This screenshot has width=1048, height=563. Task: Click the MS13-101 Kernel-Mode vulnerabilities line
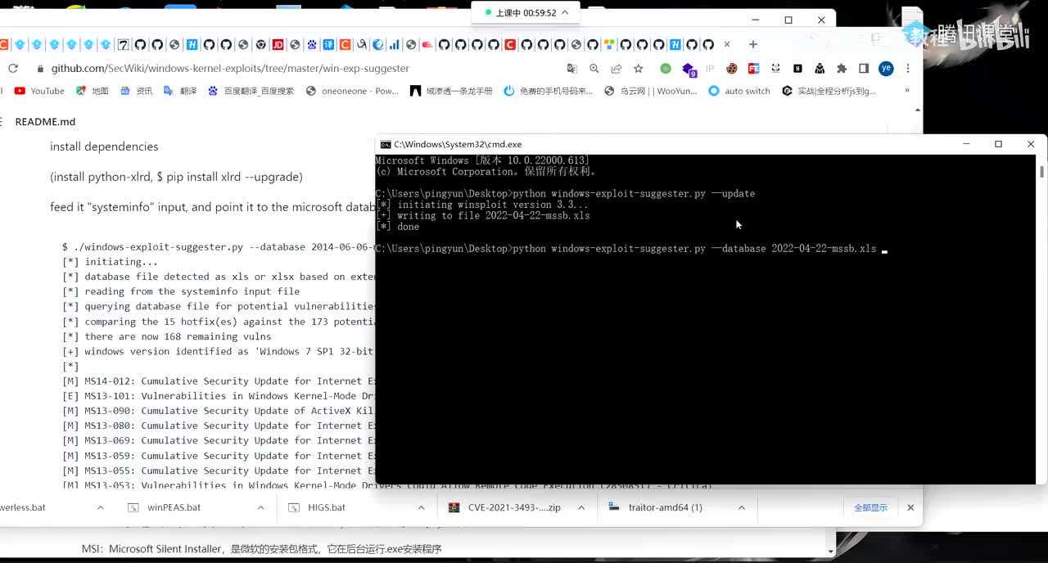point(219,395)
